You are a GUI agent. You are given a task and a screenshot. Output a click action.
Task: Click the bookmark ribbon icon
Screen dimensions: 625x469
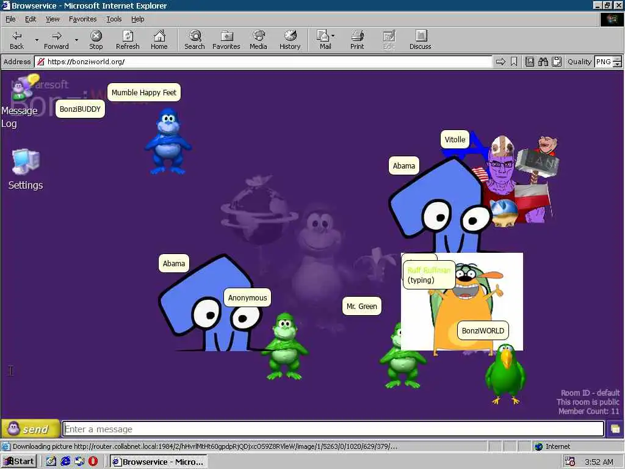pyautogui.click(x=514, y=62)
